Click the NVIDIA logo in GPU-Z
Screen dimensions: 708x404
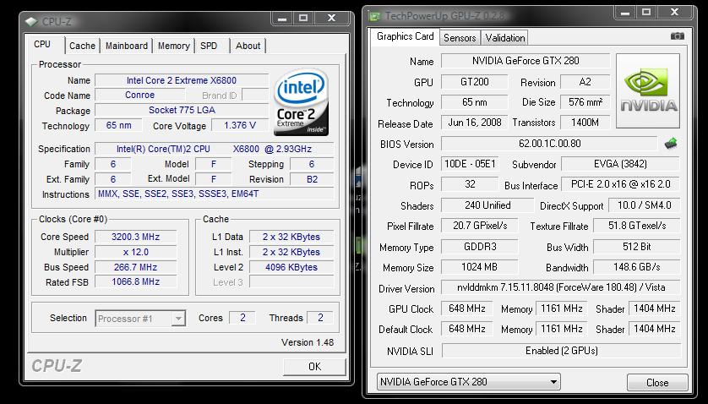point(648,90)
